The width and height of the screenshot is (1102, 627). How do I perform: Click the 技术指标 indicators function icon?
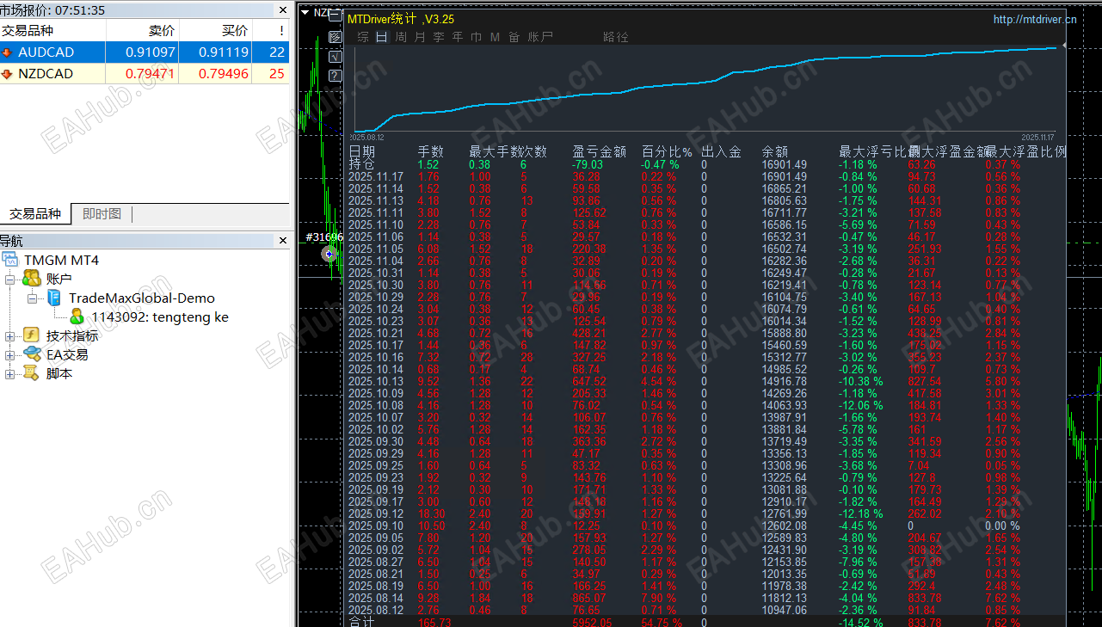click(x=32, y=335)
